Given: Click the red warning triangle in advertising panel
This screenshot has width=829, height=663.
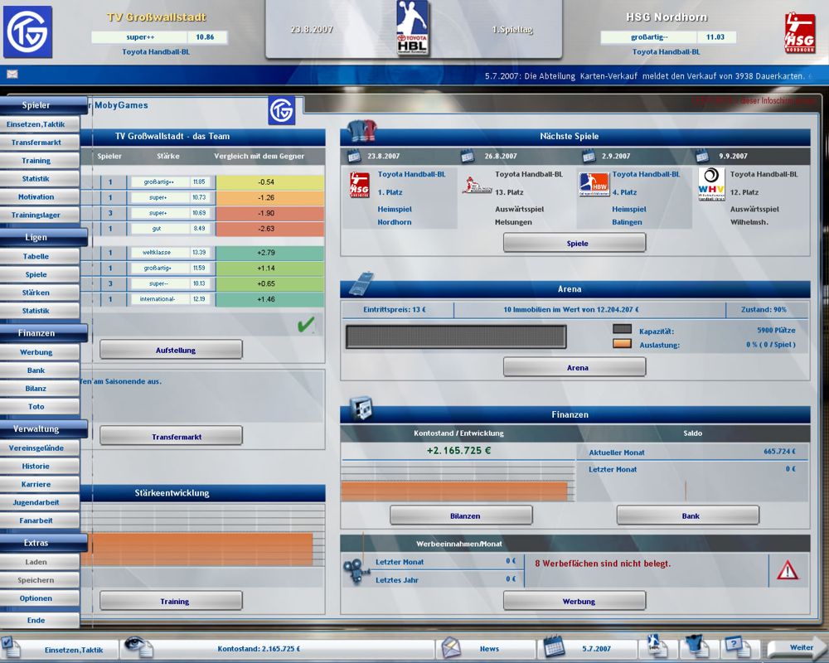Looking at the screenshot, I should pyautogui.click(x=787, y=569).
